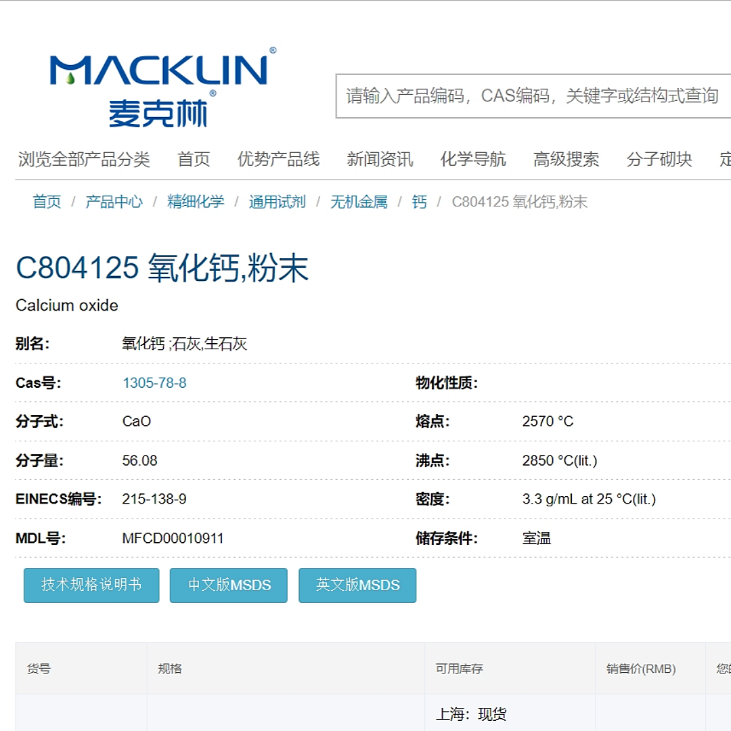Click the current breadcrumb C804125 氧化钙,粉末
The image size is (731, 731).
pyautogui.click(x=519, y=202)
